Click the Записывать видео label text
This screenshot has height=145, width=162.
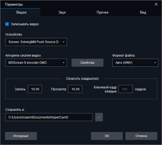pos(25,24)
